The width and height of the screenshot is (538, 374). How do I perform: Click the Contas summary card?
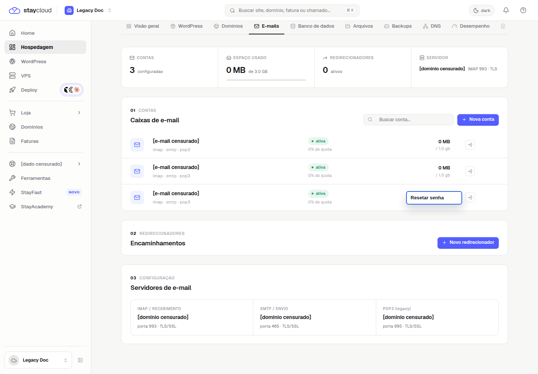(x=170, y=67)
